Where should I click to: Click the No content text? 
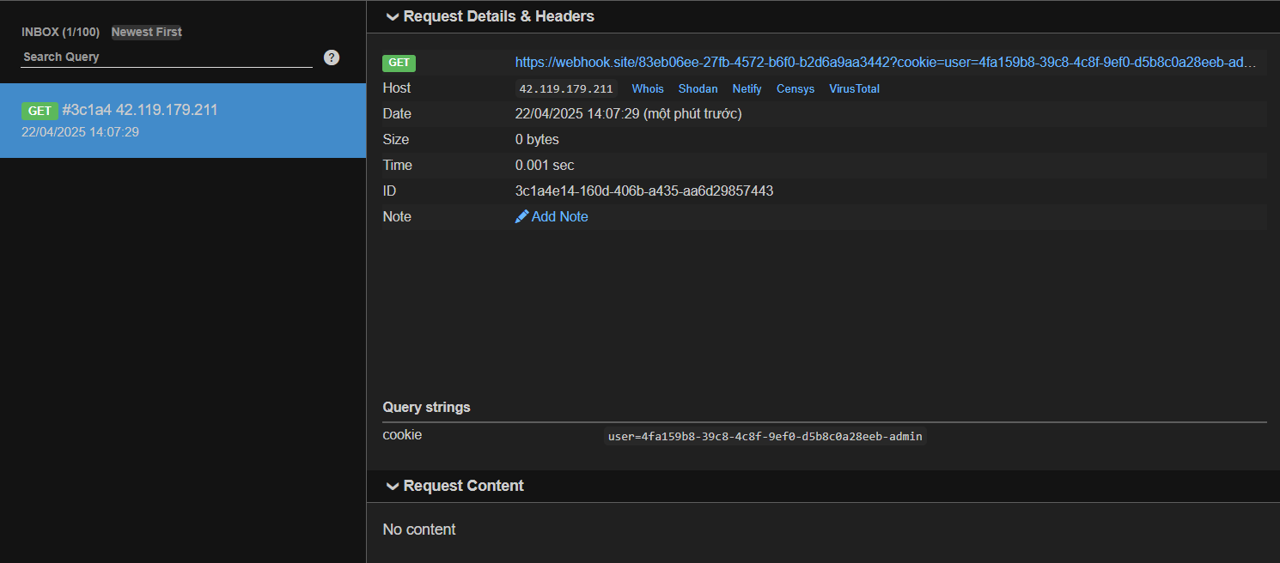[x=419, y=530]
